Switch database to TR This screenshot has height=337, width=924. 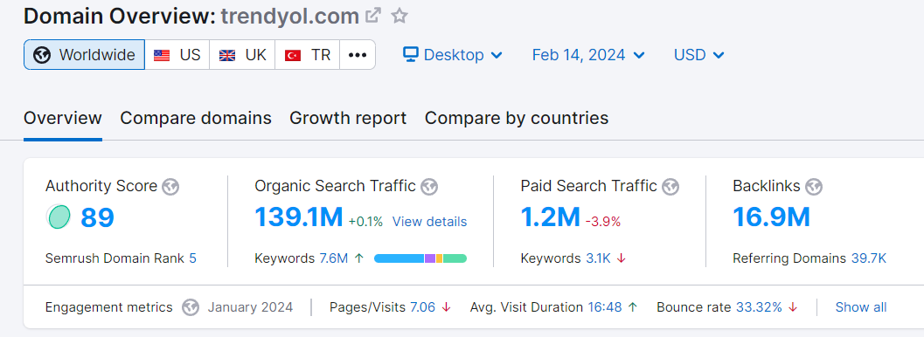point(308,55)
